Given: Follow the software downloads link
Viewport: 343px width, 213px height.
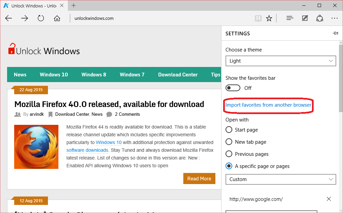Looking at the screenshot, I should coord(87,150).
